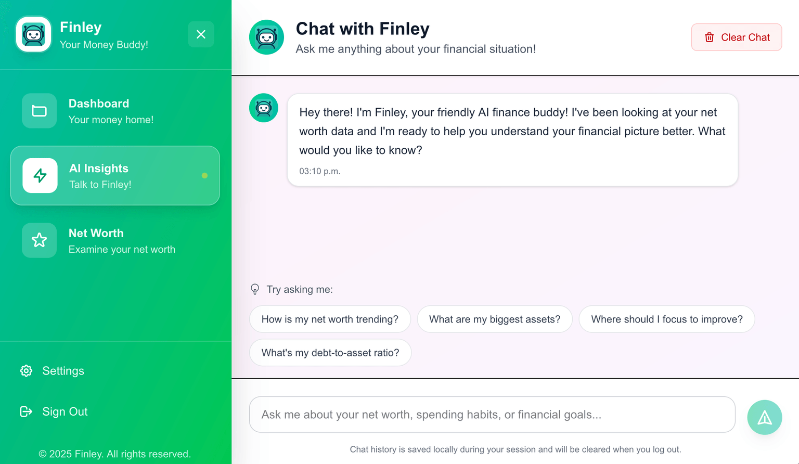Pick "Where should I focus to improve?" suggestion
Screen dimensions: 799x464
666,319
